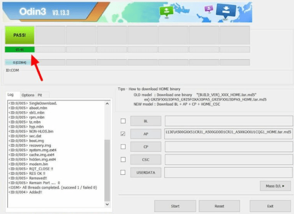Click the Odin3 V3.13.3 logo
The width and height of the screenshot is (294, 214).
pos(44,12)
